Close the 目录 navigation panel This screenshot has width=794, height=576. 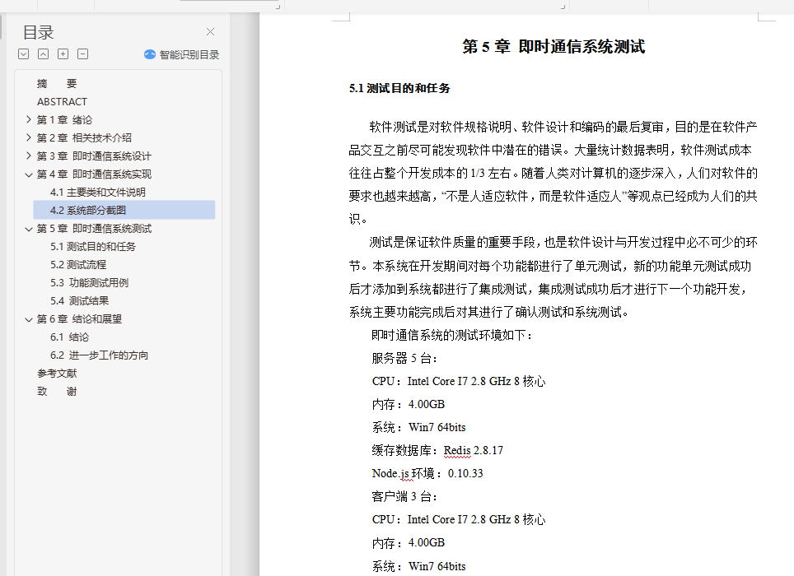coord(210,32)
